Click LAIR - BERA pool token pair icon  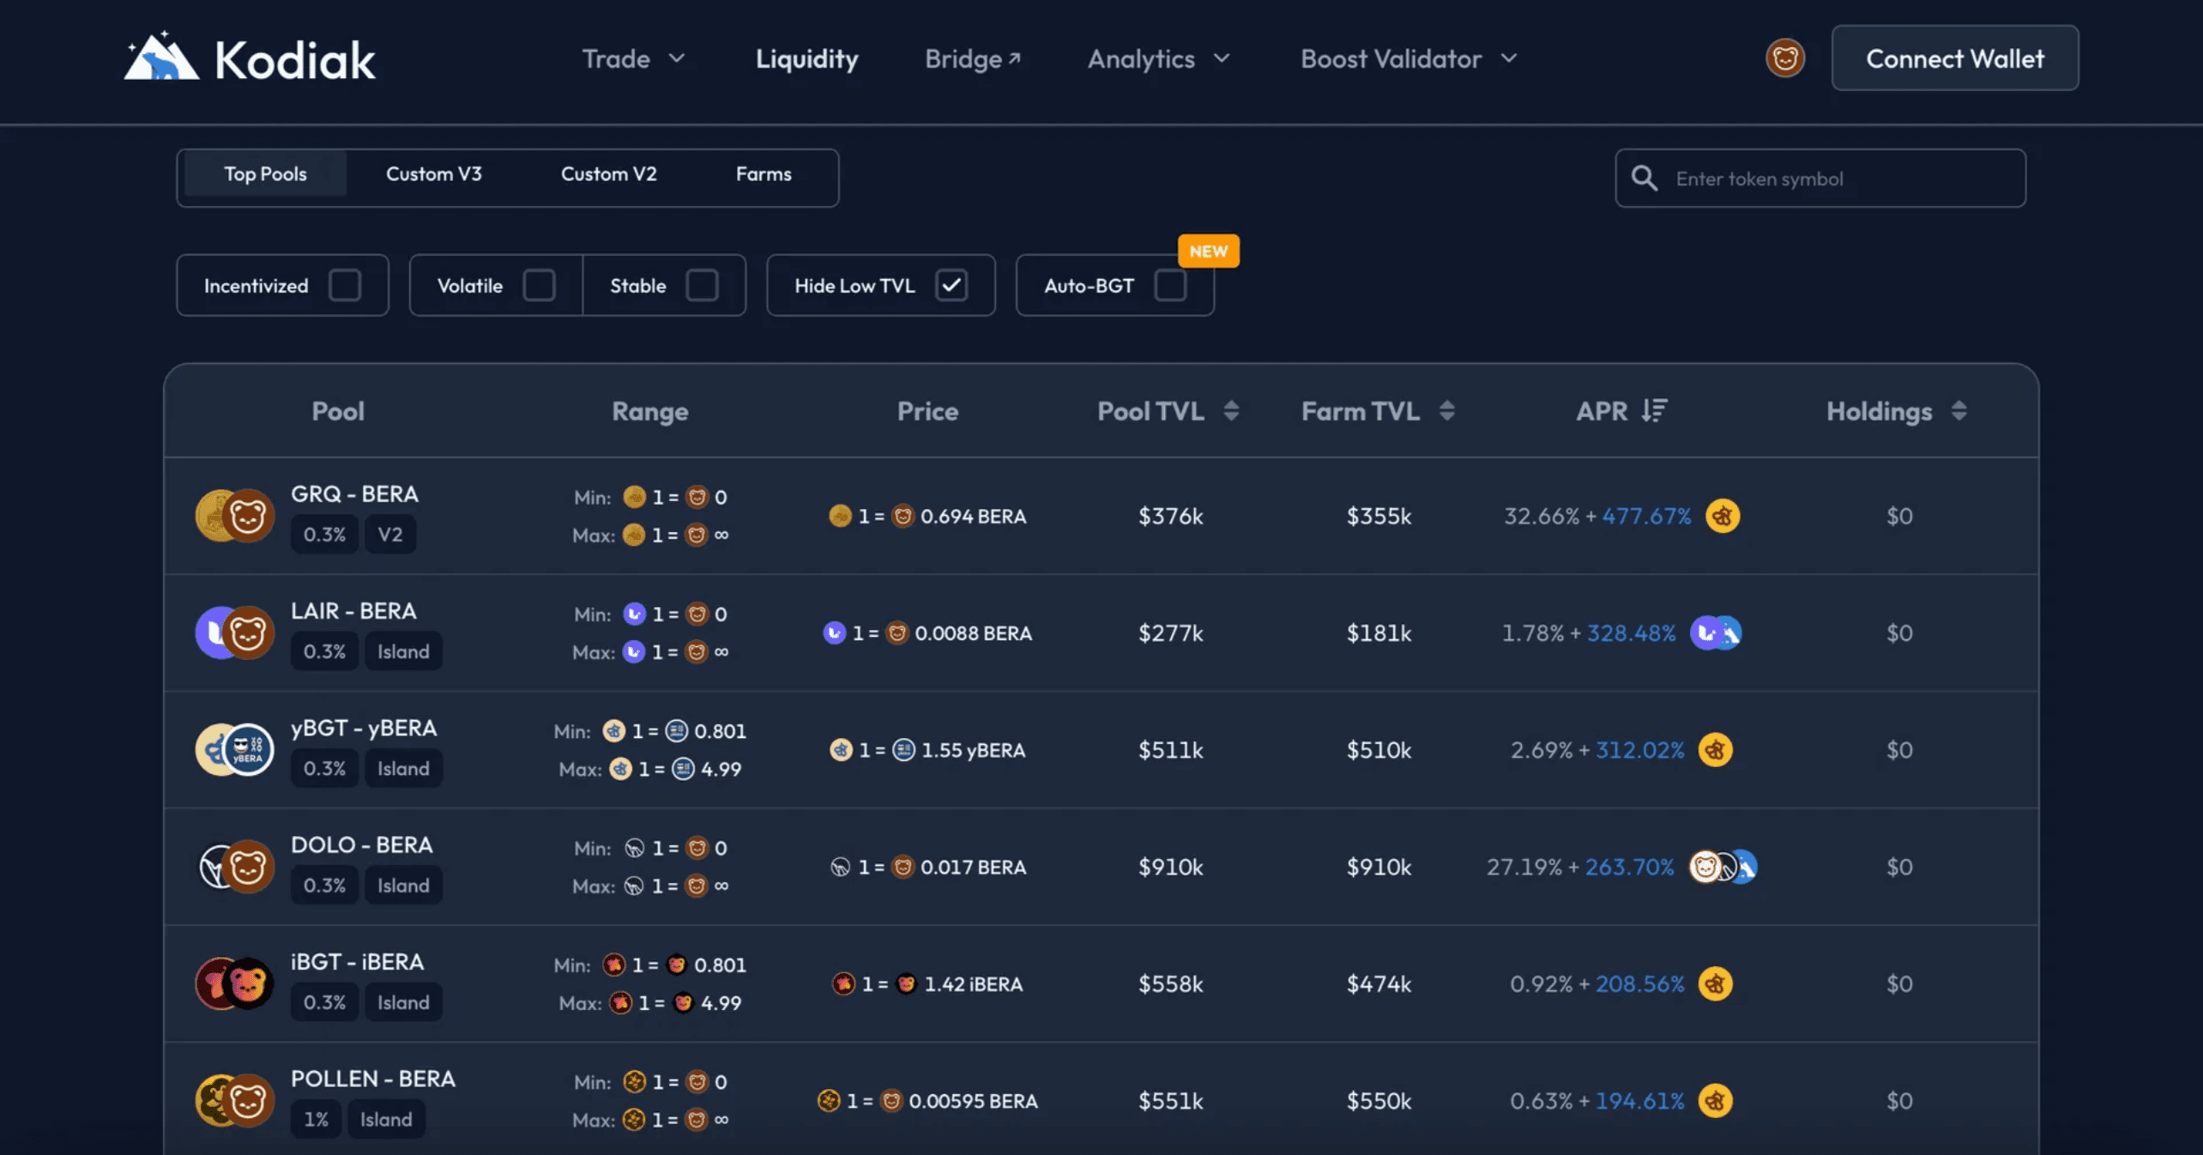(x=234, y=632)
